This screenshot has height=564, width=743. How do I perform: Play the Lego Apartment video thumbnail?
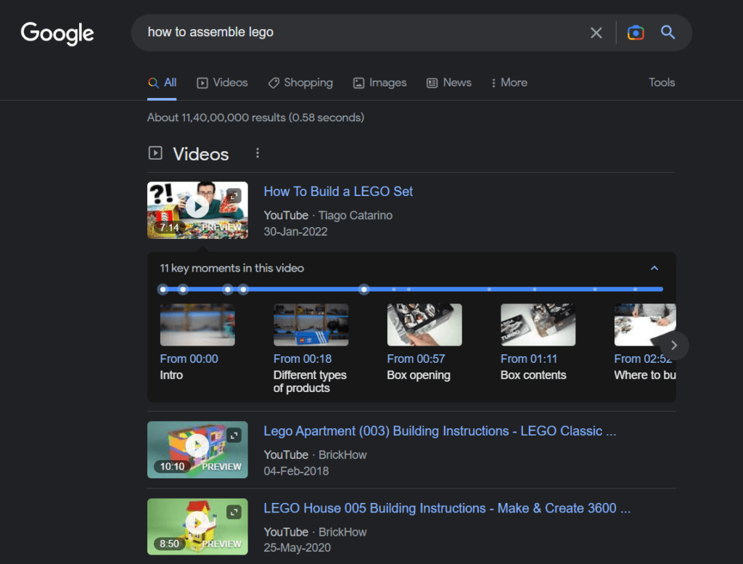[x=197, y=449]
